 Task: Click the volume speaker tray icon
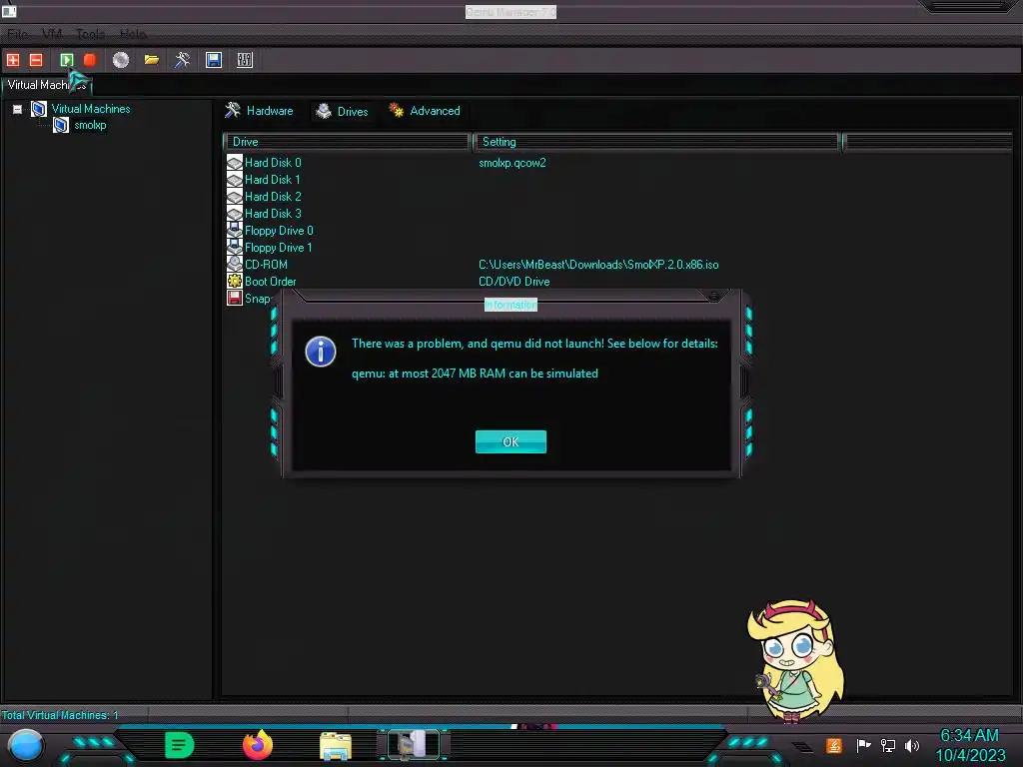(x=911, y=745)
